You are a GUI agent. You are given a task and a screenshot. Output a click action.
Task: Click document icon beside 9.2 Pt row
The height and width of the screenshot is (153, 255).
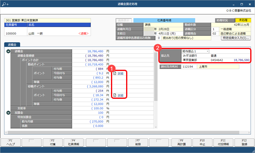(x=115, y=73)
